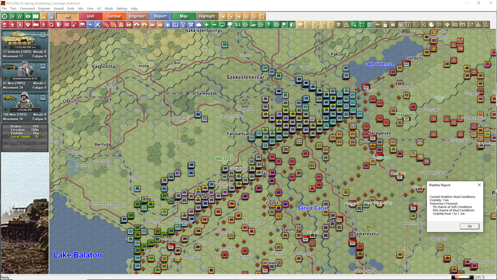Screen dimensions: 497x280
Task: Open the Turn menu
Action: [x=13, y=9]
